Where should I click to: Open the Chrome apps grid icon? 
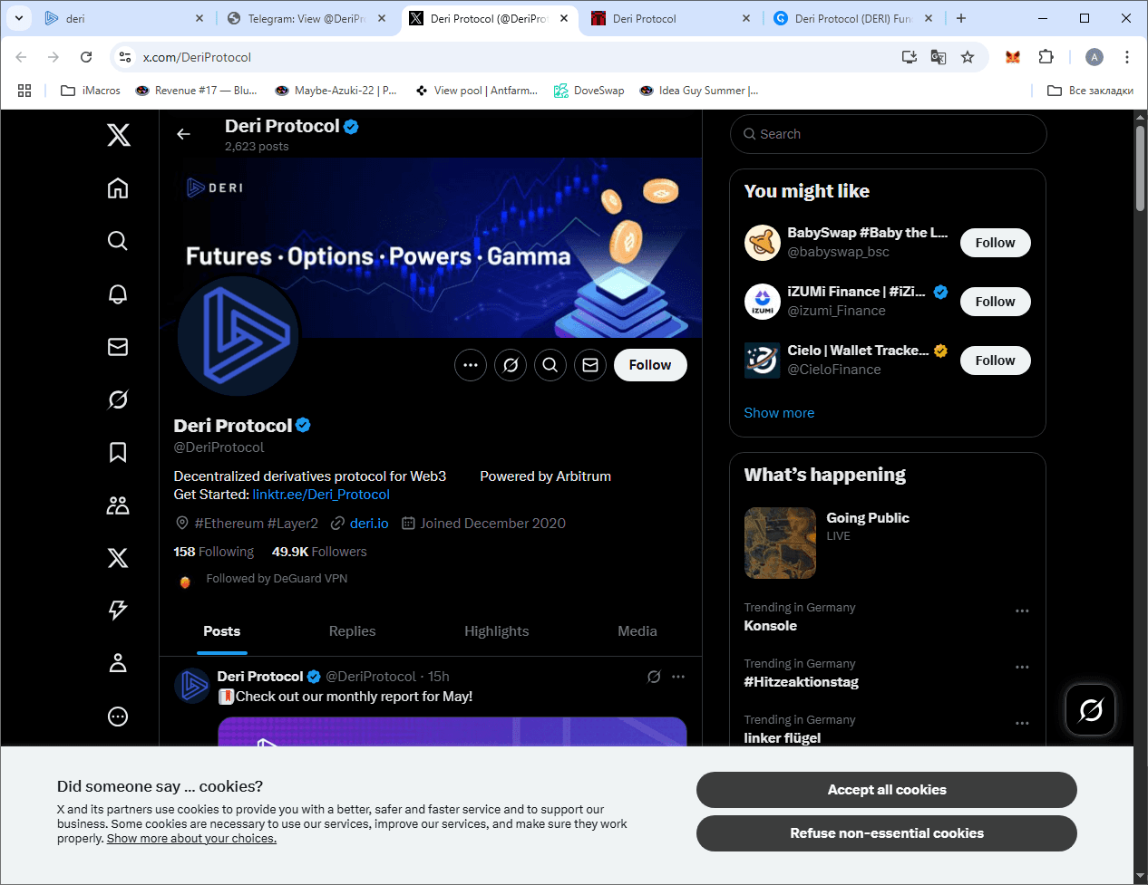coord(24,91)
